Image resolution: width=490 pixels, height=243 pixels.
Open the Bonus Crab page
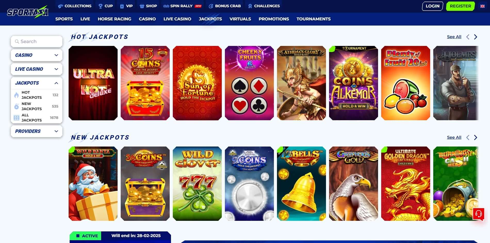pos(225,6)
